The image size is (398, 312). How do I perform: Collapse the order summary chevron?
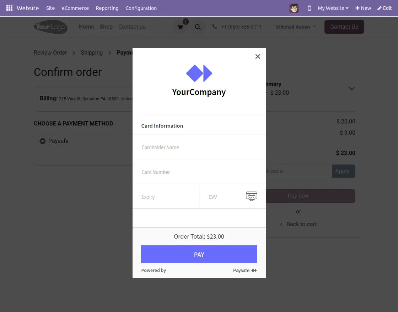tap(351, 89)
